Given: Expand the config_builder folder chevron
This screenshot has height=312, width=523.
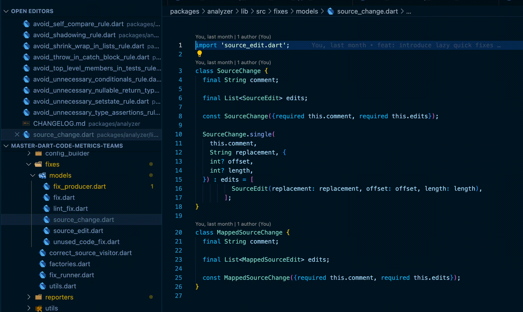Looking at the screenshot, I should click(x=29, y=153).
